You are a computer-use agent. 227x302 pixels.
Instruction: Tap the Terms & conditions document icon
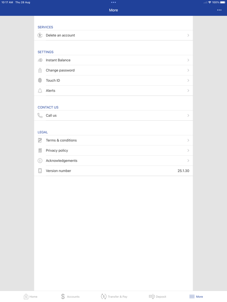(x=40, y=140)
